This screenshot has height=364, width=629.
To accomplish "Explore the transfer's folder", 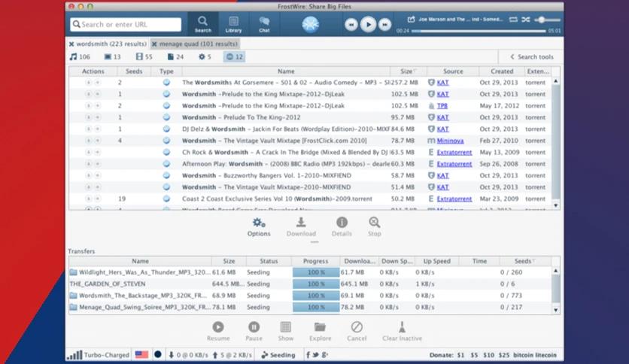I will 320,332.
